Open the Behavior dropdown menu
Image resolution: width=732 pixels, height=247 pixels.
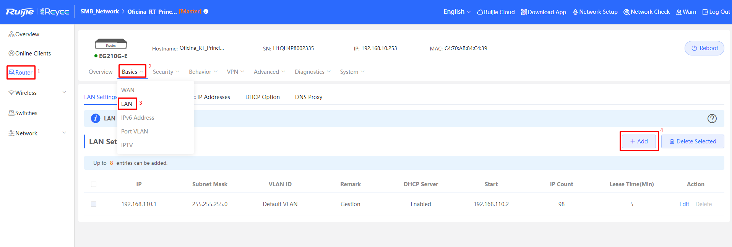(203, 72)
